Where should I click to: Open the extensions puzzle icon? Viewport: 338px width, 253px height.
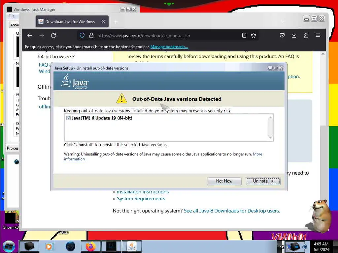(306, 35)
